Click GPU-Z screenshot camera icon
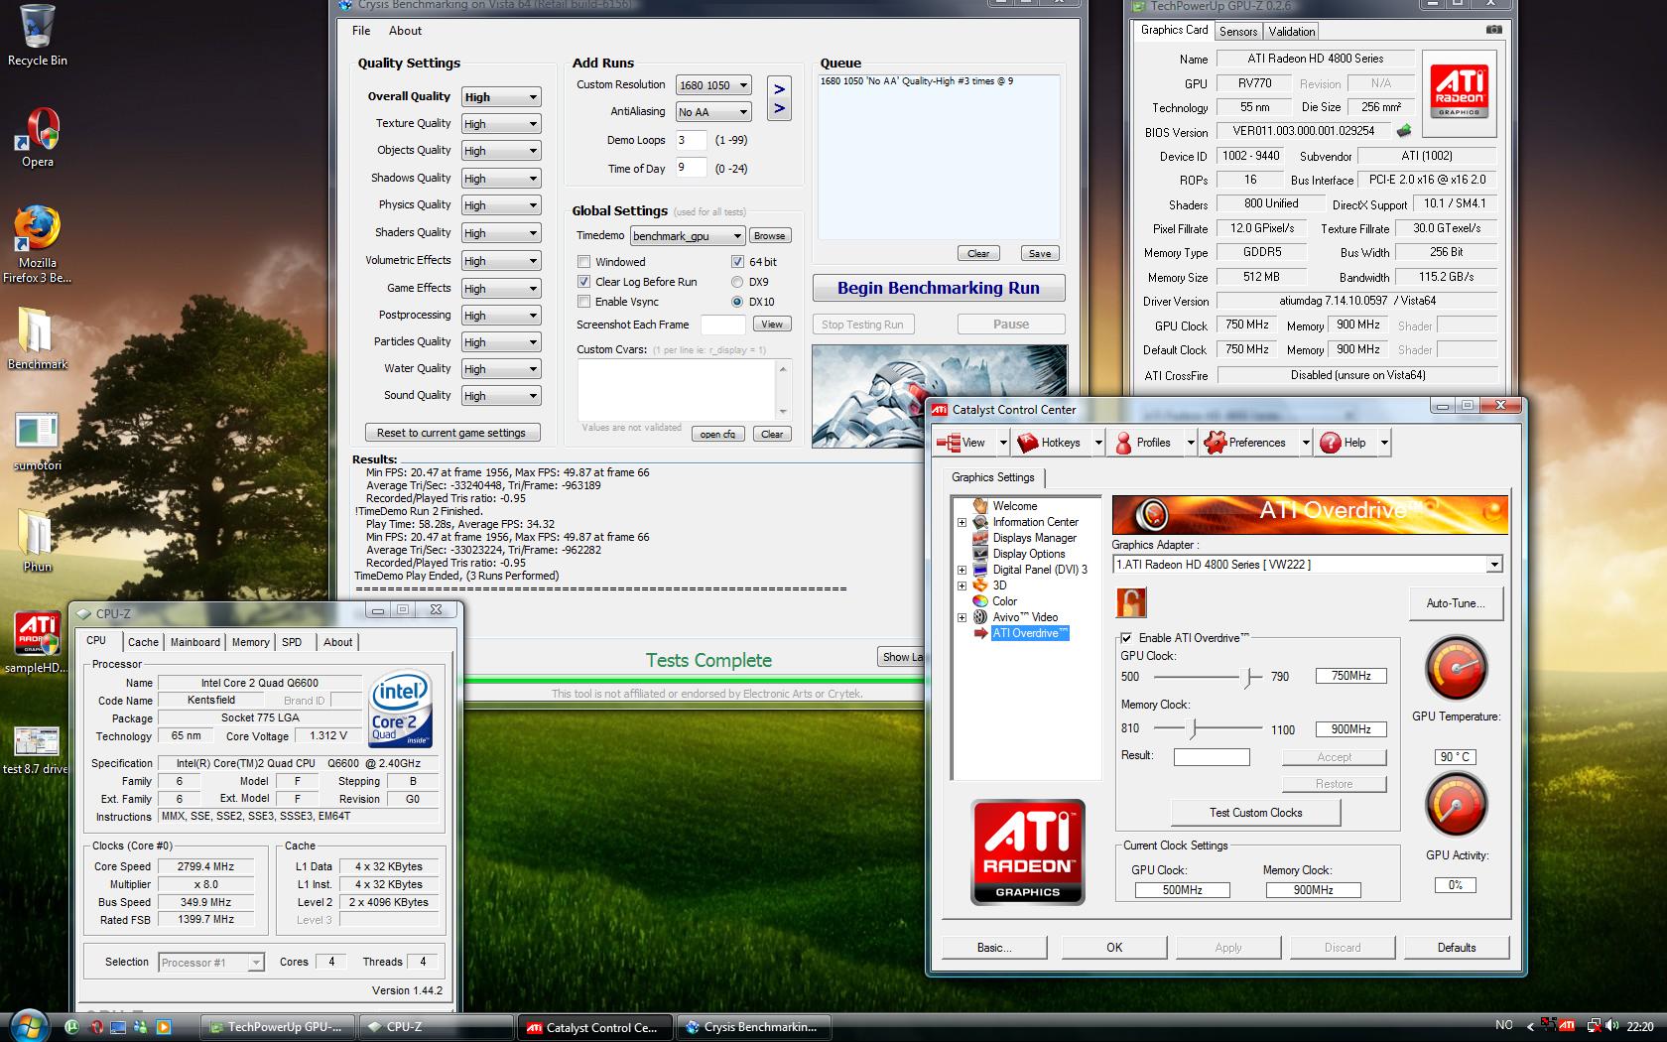The height and width of the screenshot is (1042, 1667). [x=1493, y=30]
